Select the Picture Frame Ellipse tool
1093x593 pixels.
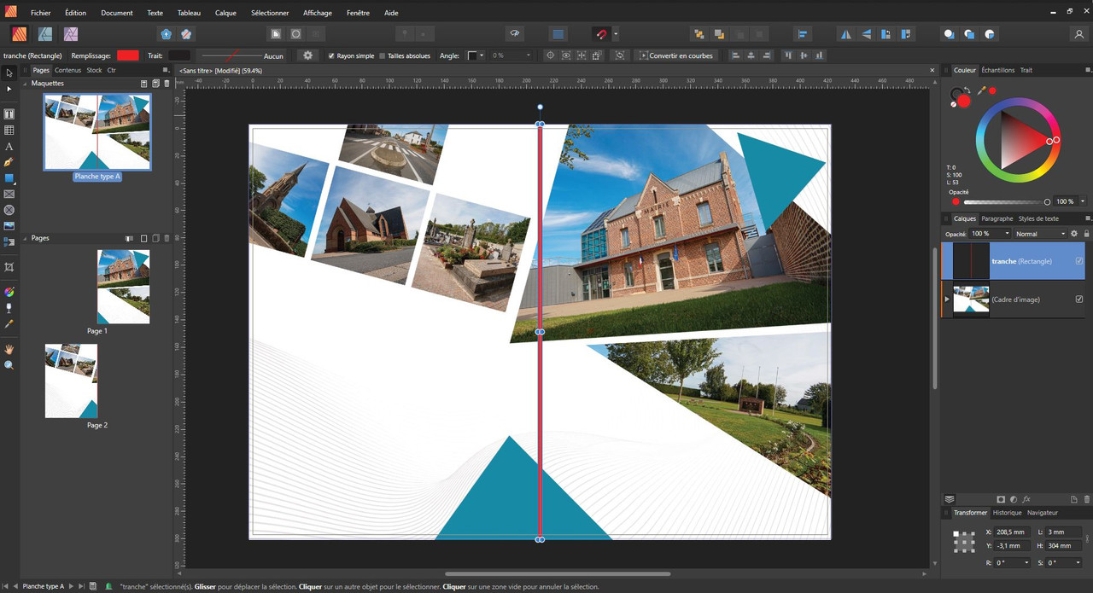click(x=9, y=210)
